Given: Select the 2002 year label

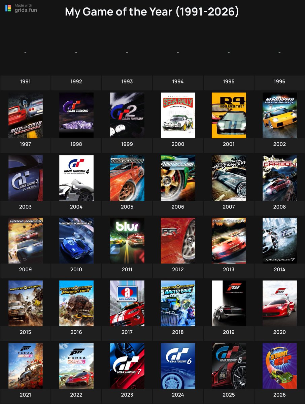Looking at the screenshot, I should 280,144.
